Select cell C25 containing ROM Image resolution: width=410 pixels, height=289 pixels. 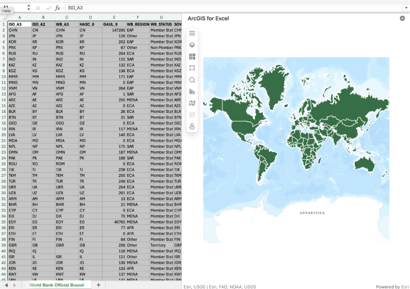tap(67, 164)
